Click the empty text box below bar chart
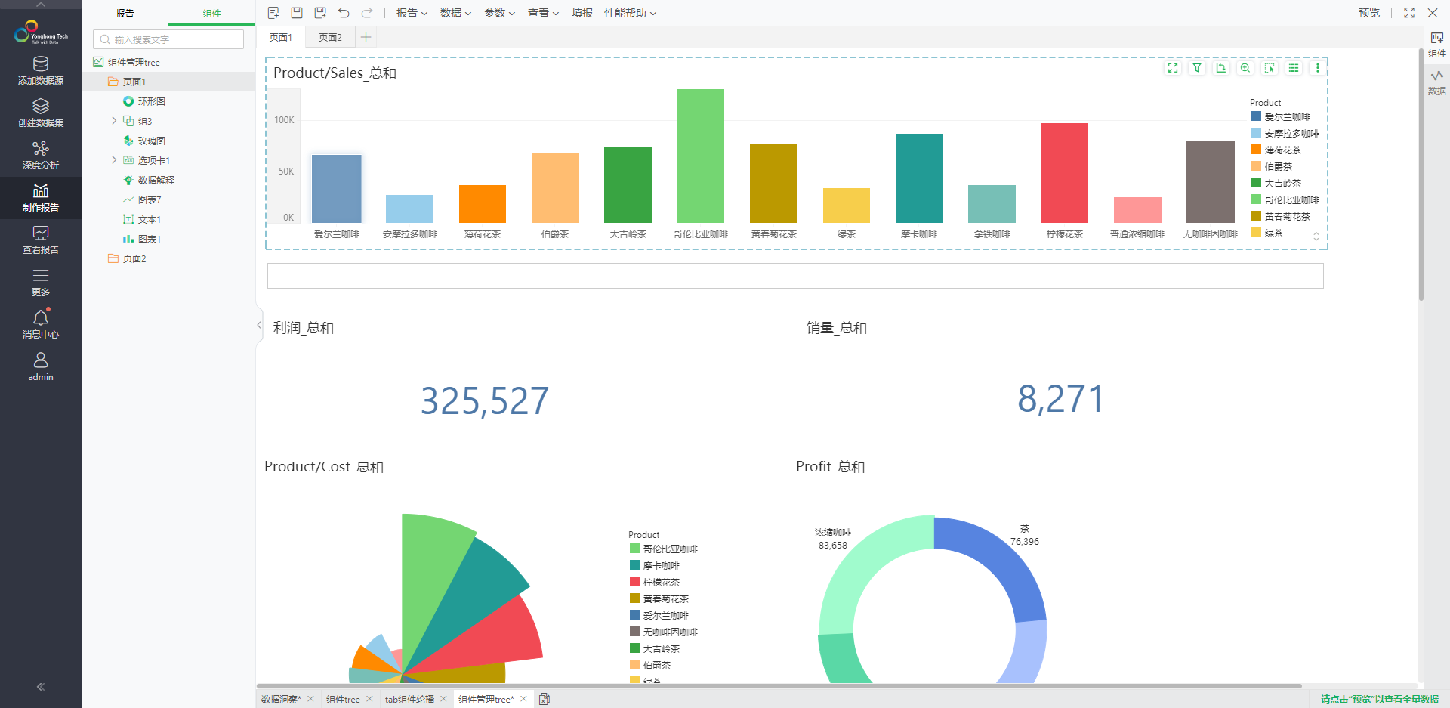Viewport: 1450px width, 708px height. (x=795, y=276)
